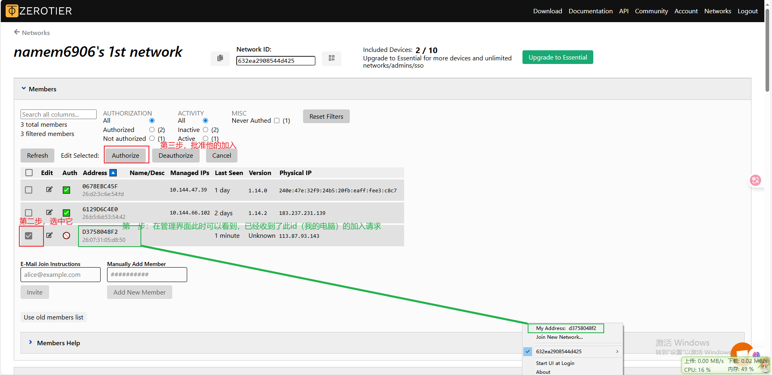
Task: Click My Address d3758048f2 menu entry
Action: (566, 328)
